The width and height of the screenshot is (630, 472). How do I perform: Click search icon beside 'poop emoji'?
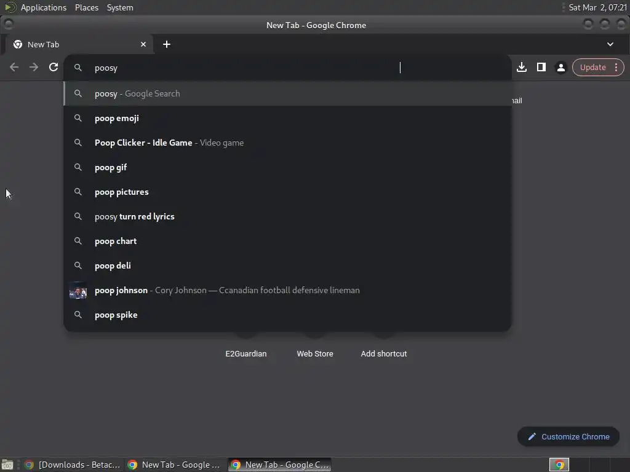[78, 118]
